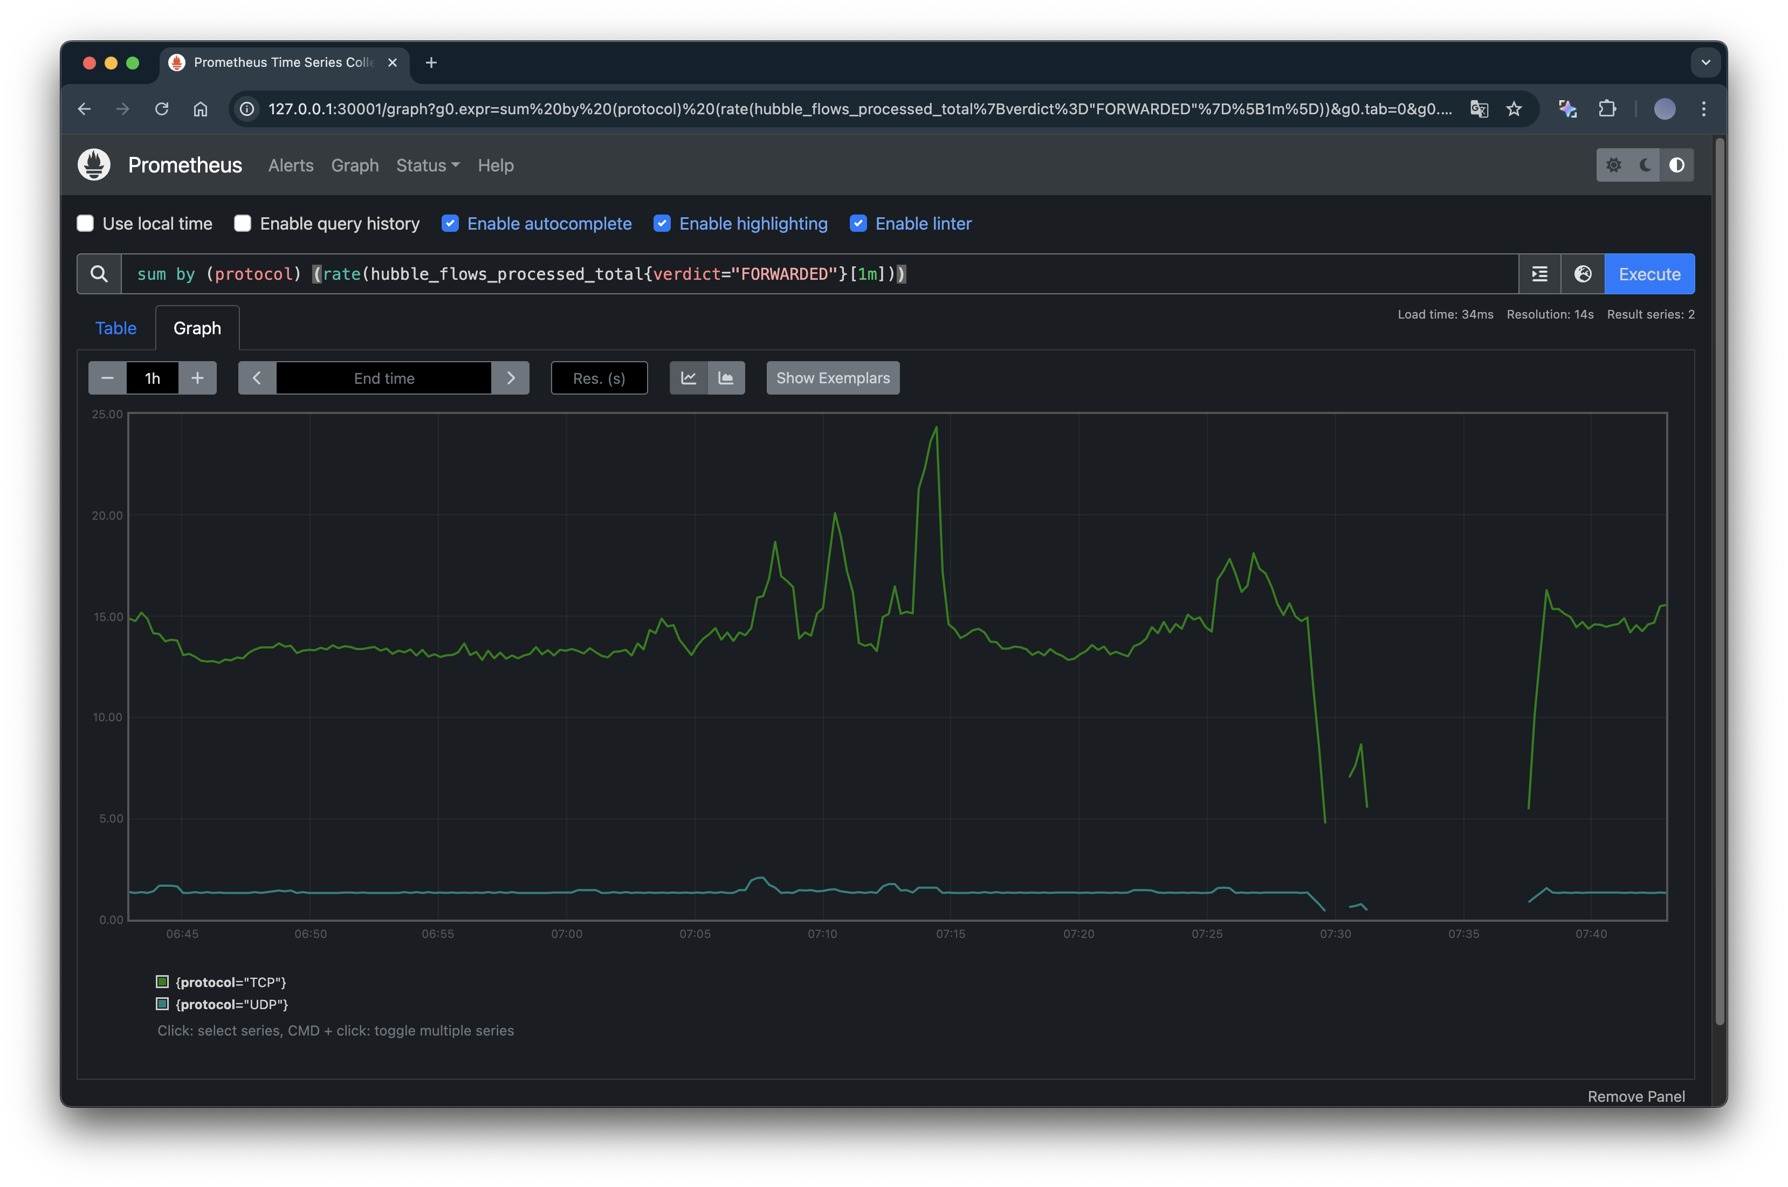Click the format expression icon

[x=1539, y=274]
